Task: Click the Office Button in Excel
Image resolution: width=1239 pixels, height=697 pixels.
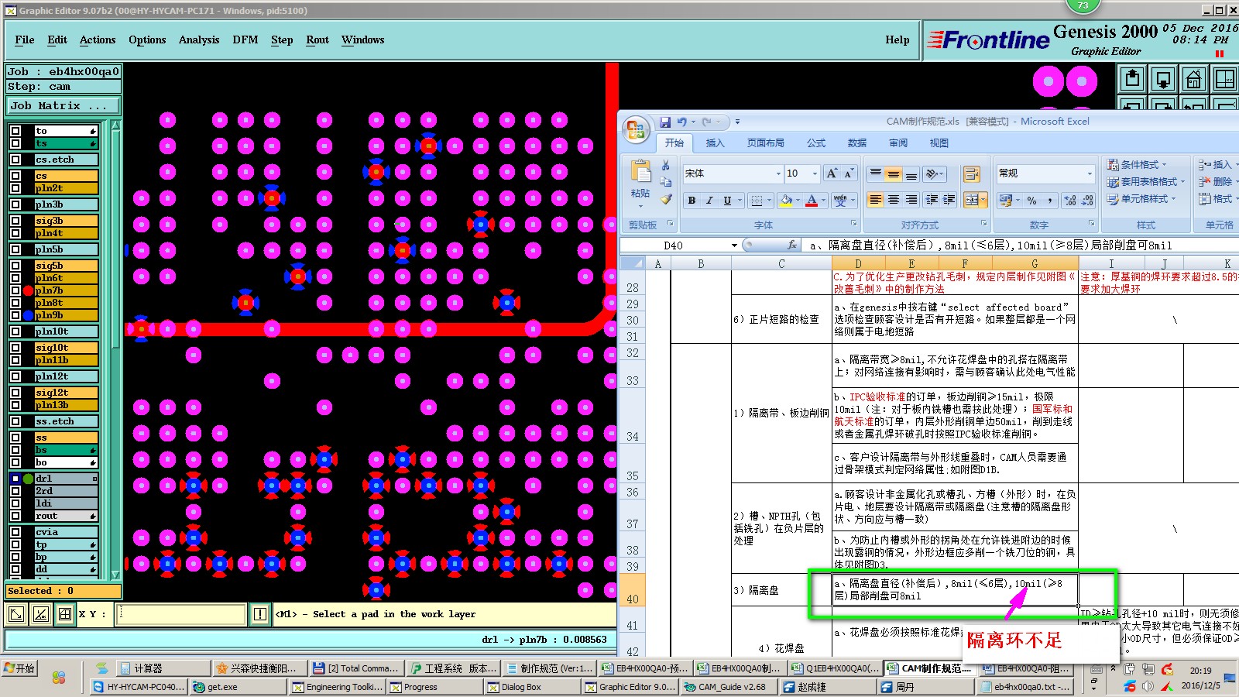Action: tap(636, 129)
